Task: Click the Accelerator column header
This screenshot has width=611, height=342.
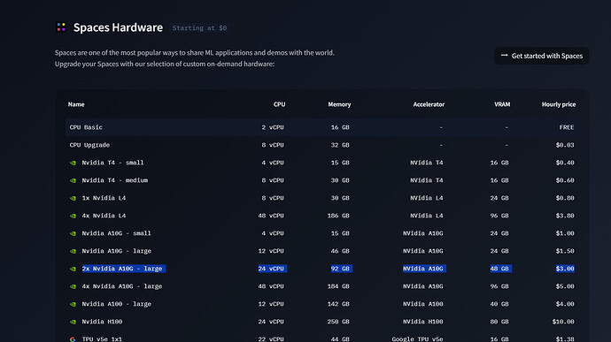Action: (x=429, y=104)
